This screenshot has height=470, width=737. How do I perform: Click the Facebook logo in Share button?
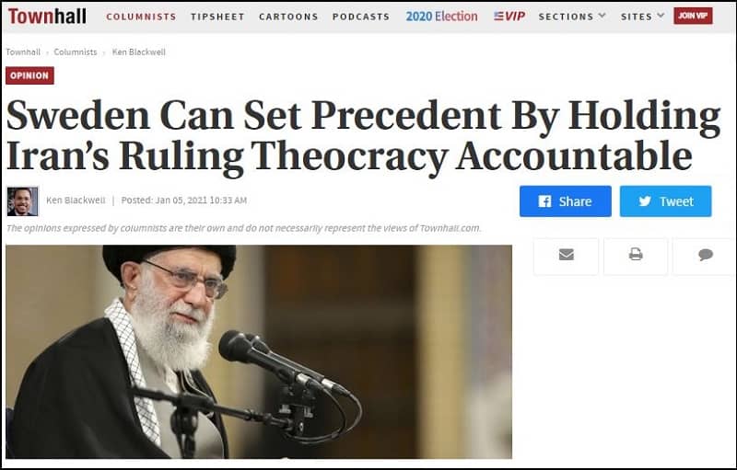544,201
